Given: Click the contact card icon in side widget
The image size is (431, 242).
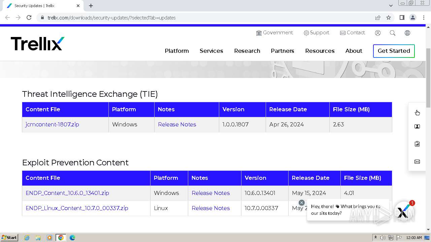Looking at the screenshot, I should (417, 126).
